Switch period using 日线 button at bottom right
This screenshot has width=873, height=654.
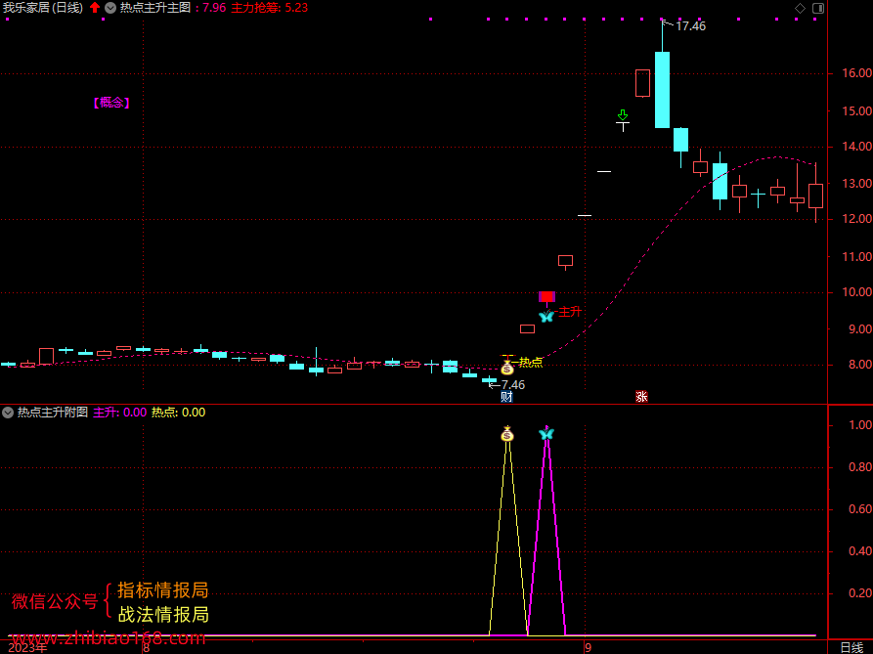coord(851,647)
